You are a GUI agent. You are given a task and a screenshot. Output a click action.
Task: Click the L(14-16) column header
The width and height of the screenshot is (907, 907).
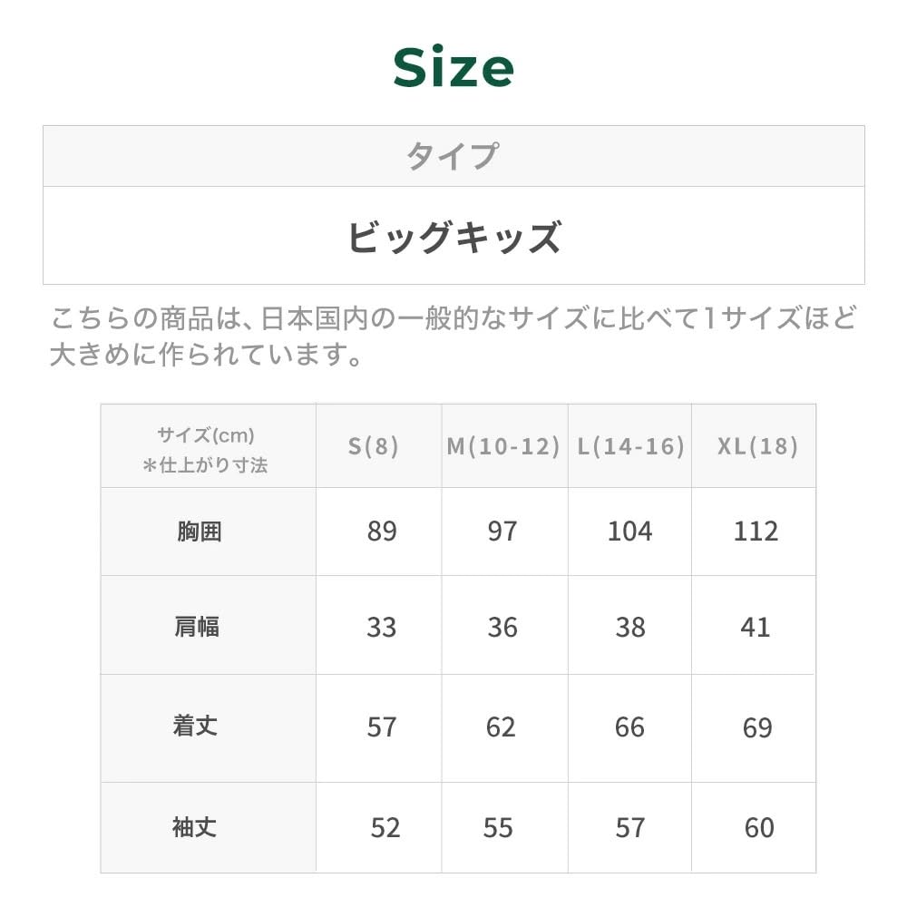630,446
